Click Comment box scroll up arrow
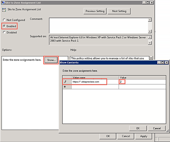This screenshot has width=170, height=142. (x=150, y=20)
